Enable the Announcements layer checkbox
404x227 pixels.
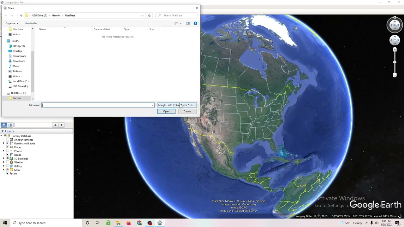8,140
